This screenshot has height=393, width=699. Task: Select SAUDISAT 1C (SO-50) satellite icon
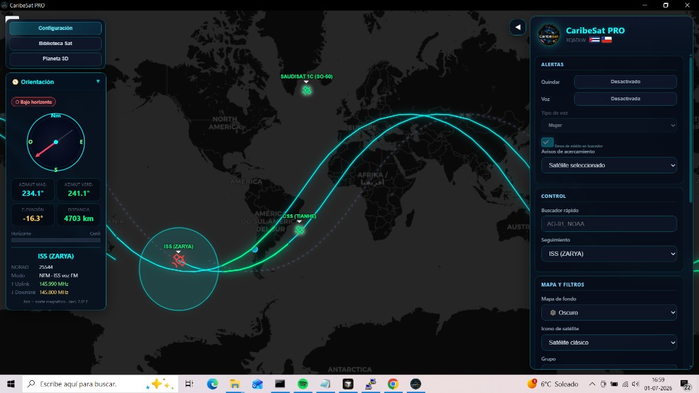[306, 91]
